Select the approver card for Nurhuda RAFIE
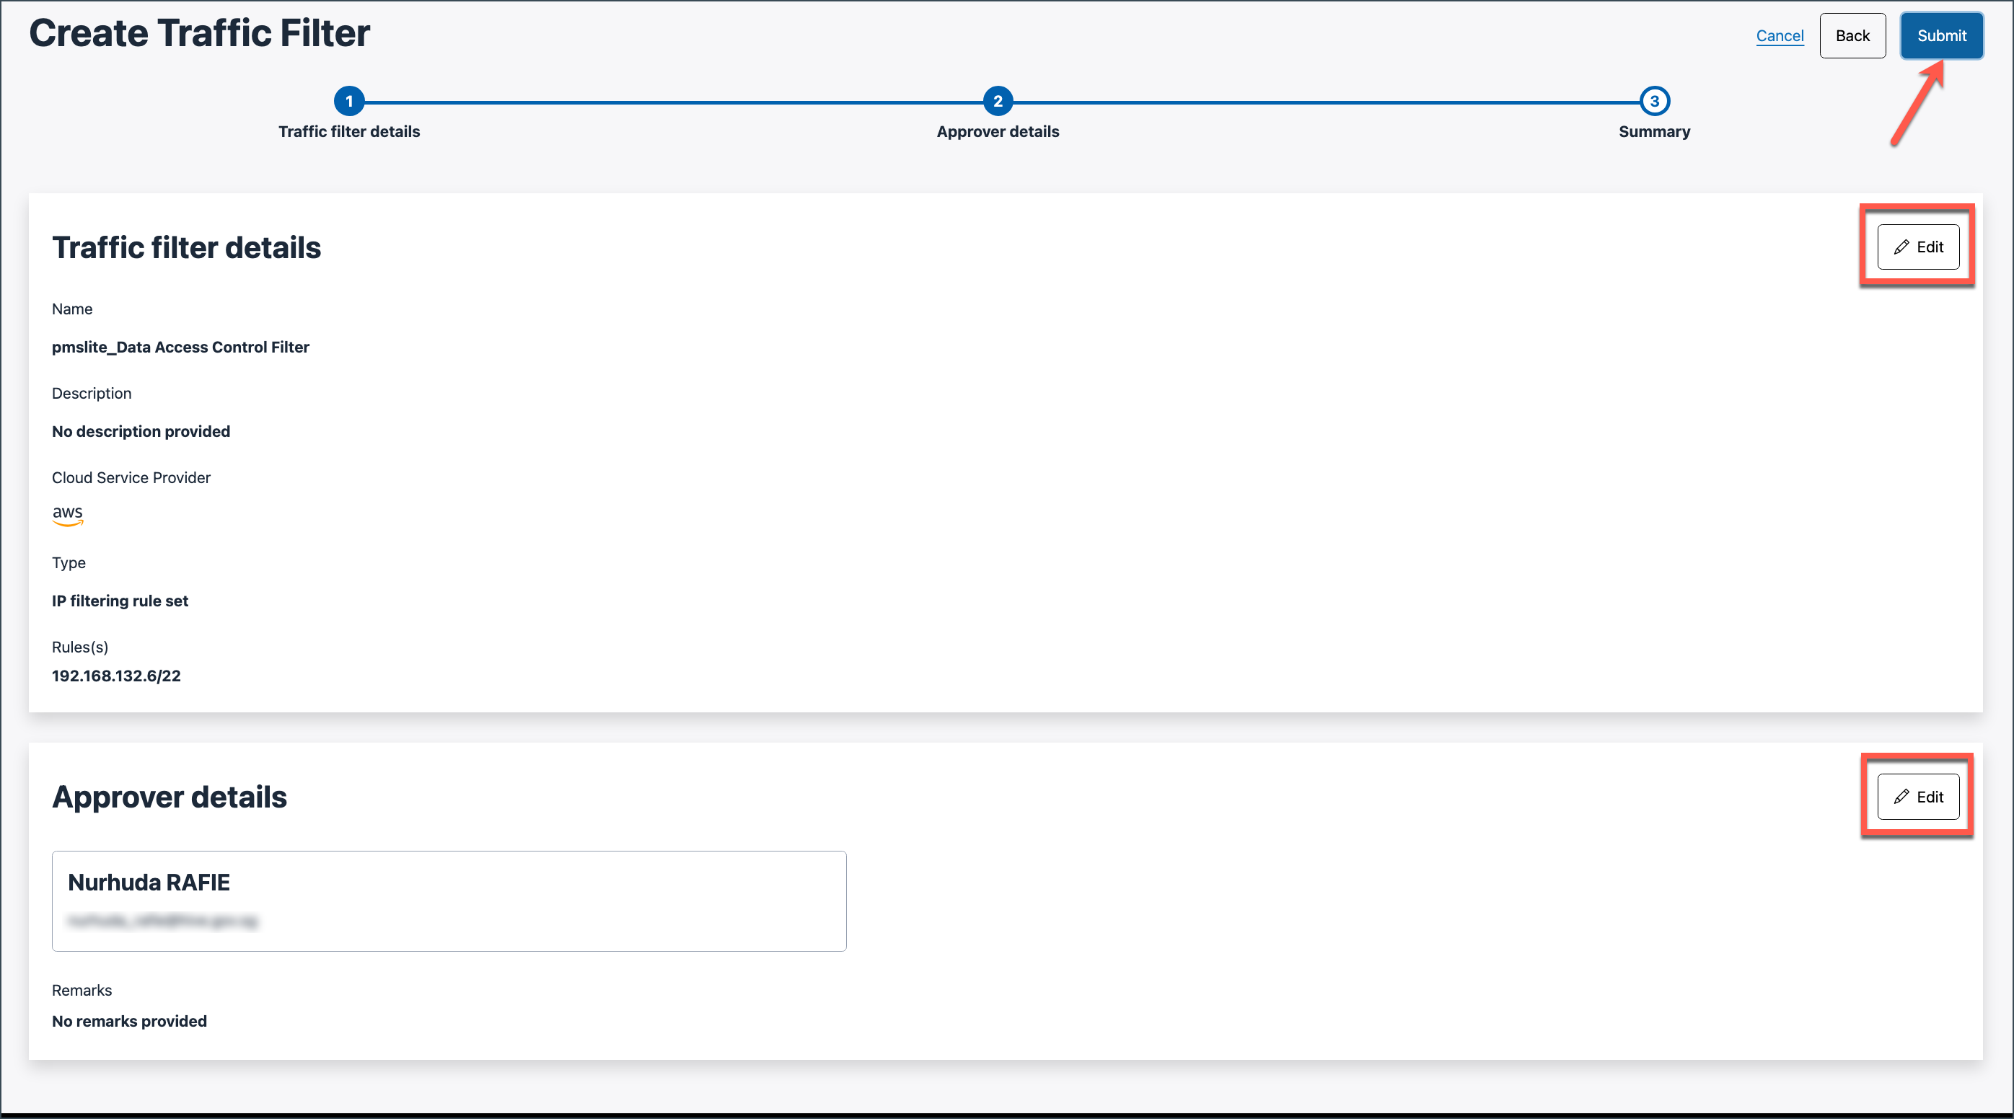2014x1119 pixels. tap(448, 901)
